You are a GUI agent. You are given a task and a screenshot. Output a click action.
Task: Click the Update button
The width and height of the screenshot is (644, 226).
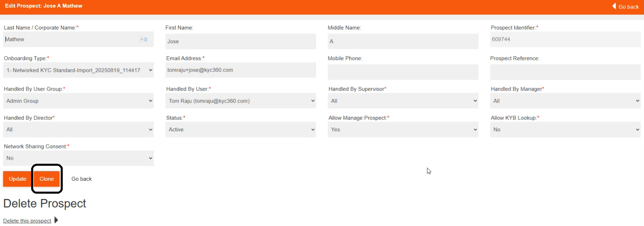tap(18, 179)
